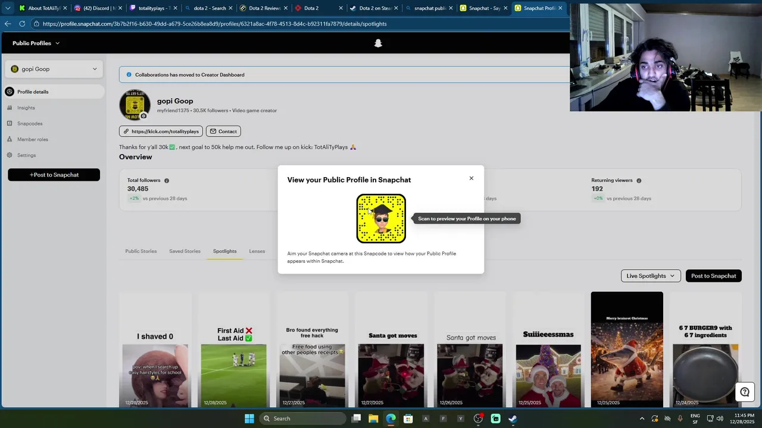The image size is (762, 428).
Task: Open the Snapchat ghost logo in header
Action: (378, 43)
